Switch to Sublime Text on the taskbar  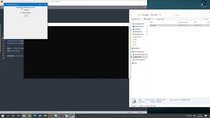click(51, 116)
